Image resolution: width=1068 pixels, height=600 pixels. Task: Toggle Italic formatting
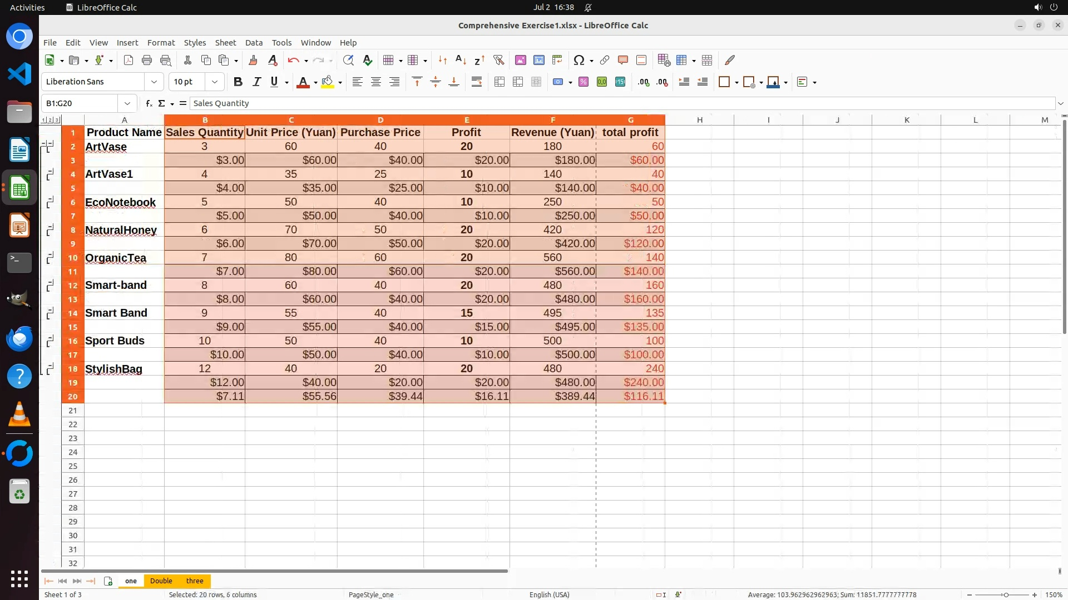click(256, 82)
